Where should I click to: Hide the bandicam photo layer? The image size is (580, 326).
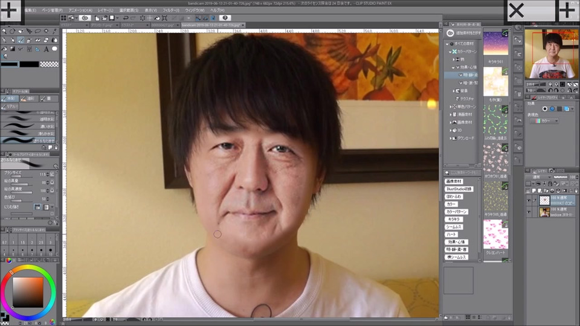click(x=529, y=213)
